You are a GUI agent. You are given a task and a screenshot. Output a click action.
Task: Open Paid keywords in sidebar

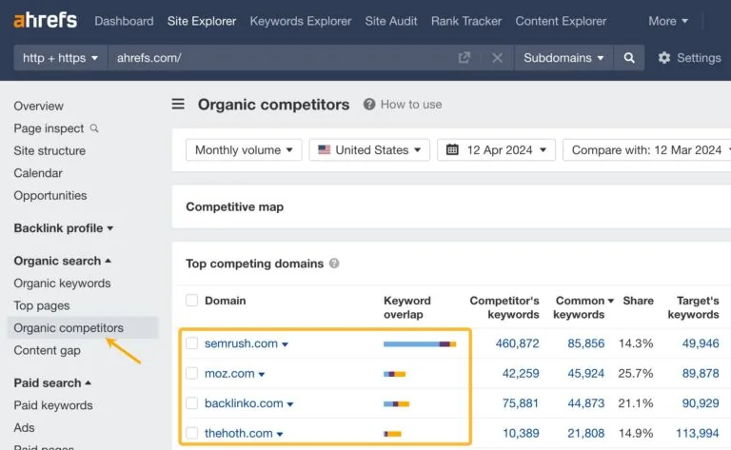tap(53, 405)
